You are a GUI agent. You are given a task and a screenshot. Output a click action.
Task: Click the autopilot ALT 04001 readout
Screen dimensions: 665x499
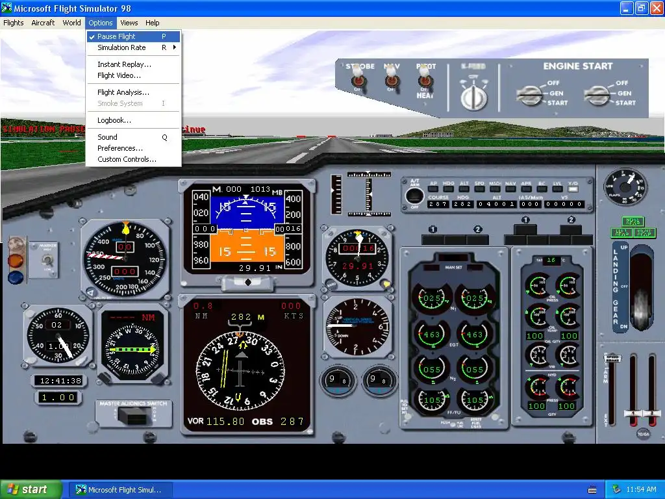coord(496,204)
